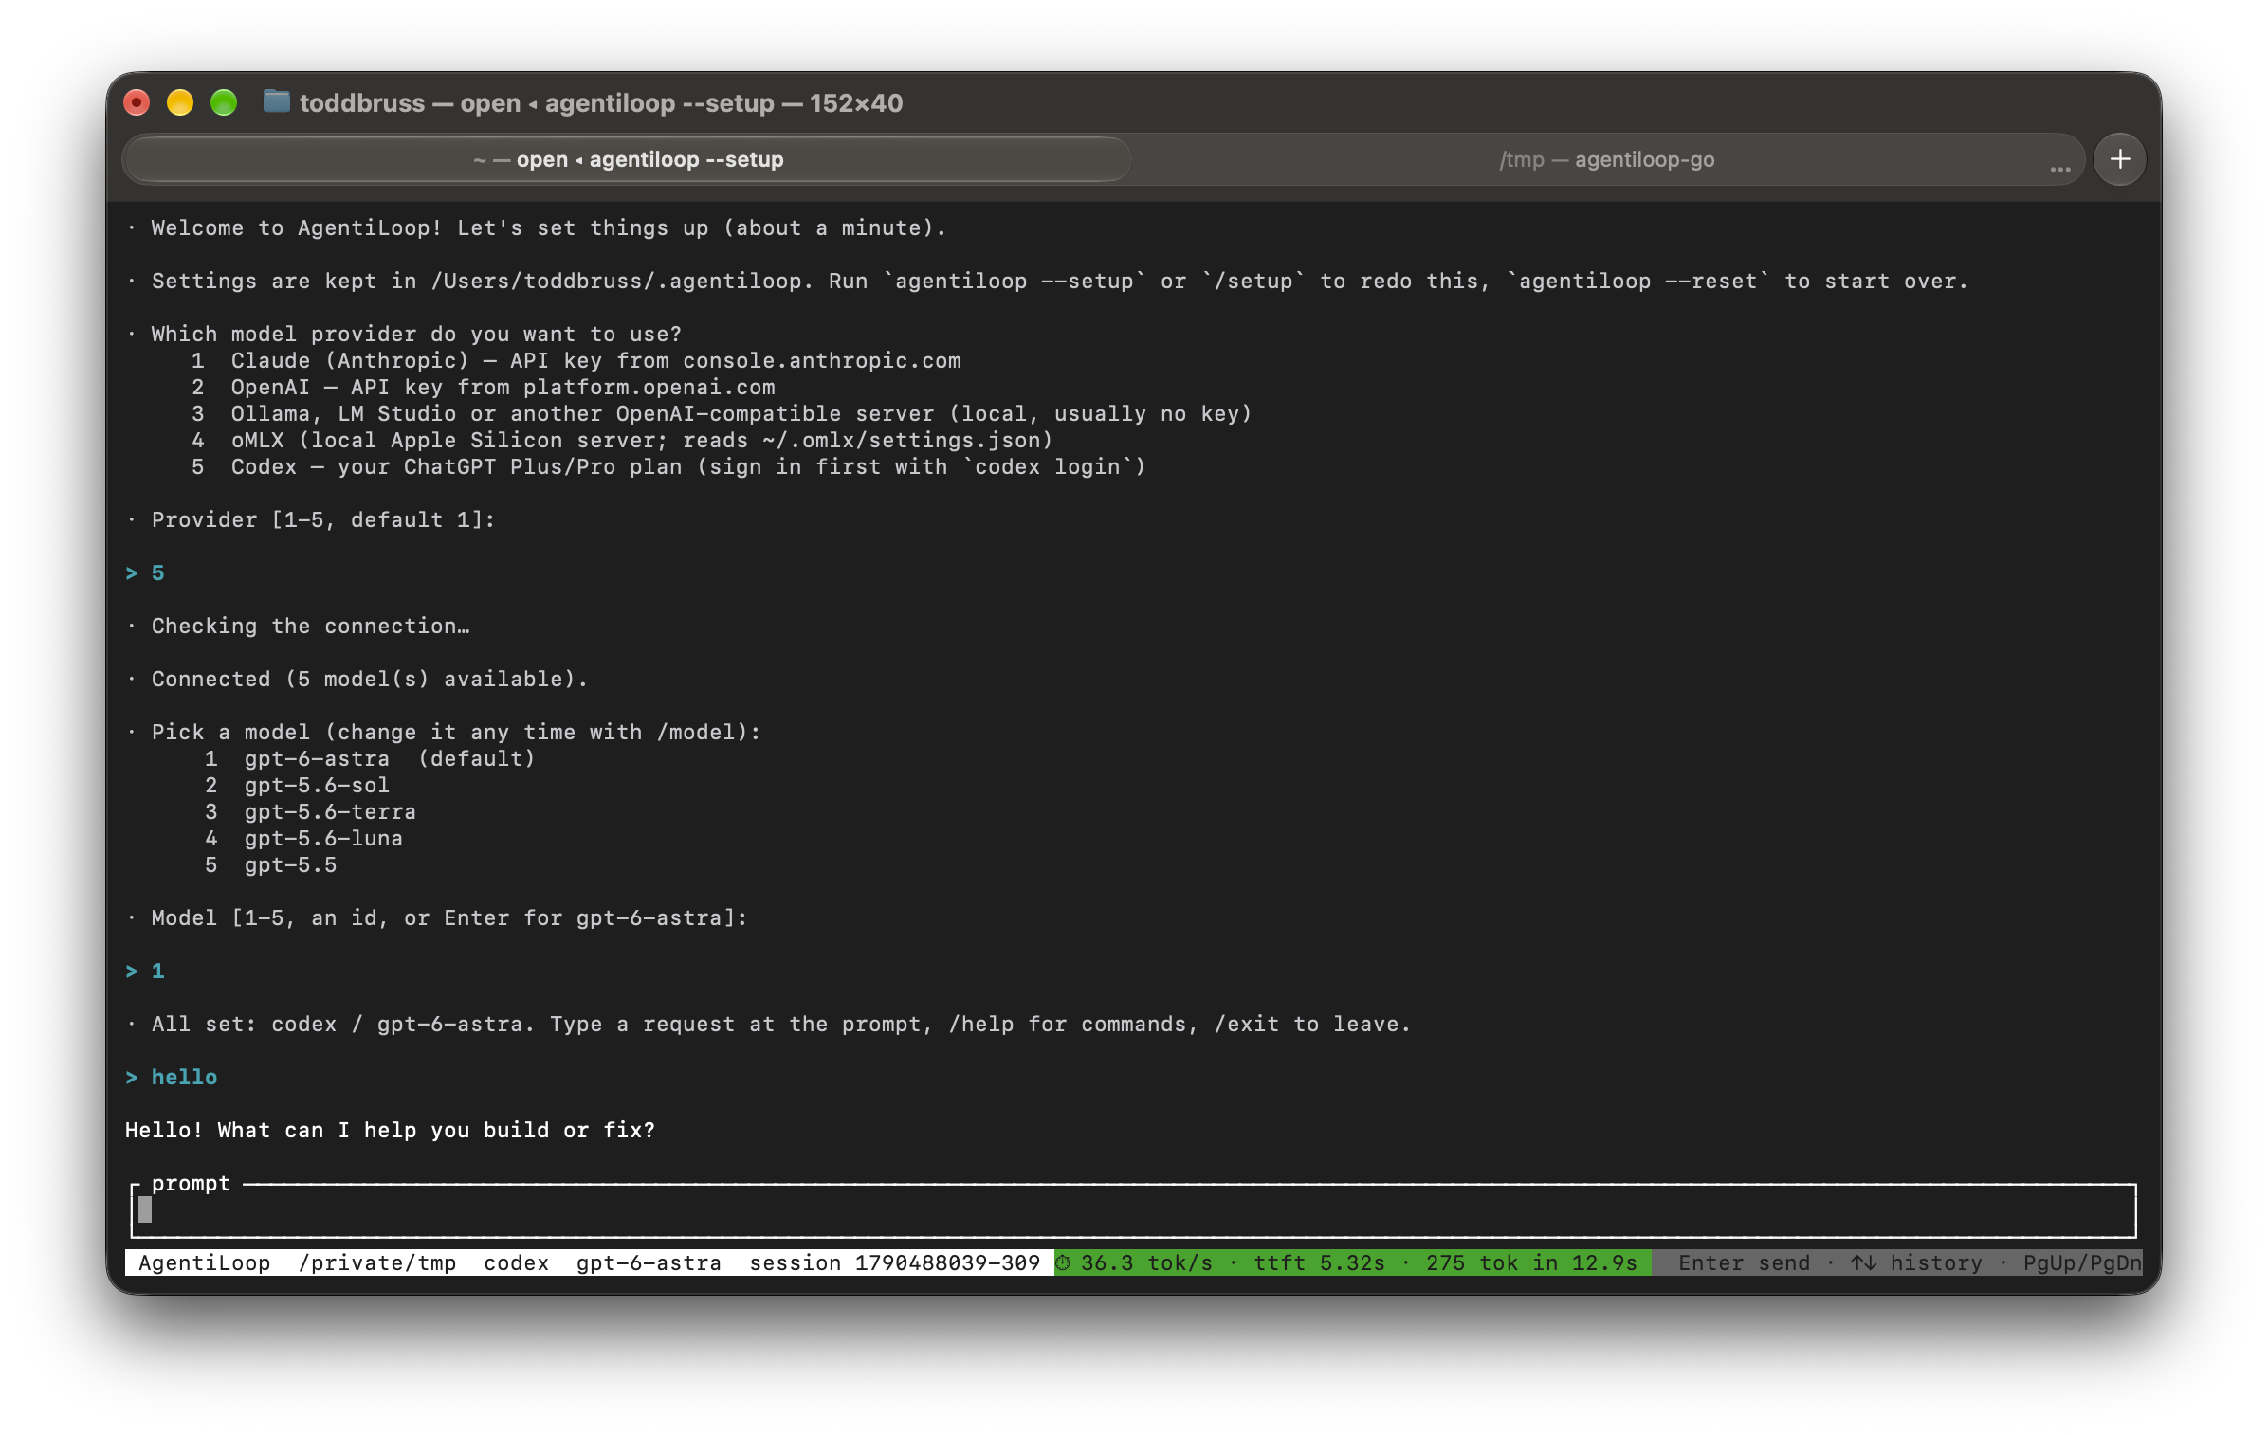This screenshot has width=2268, height=1435.
Task: Switch to the /tmp — agentiloop-go tab
Action: [1606, 159]
